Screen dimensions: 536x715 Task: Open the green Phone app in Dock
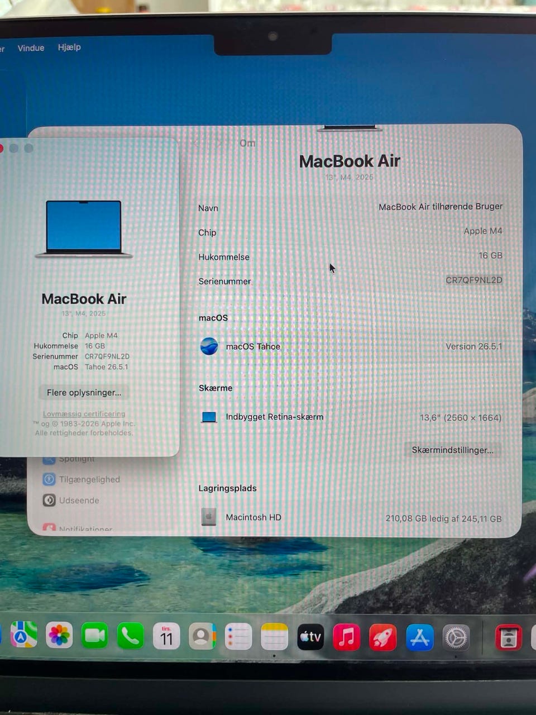[x=130, y=636]
